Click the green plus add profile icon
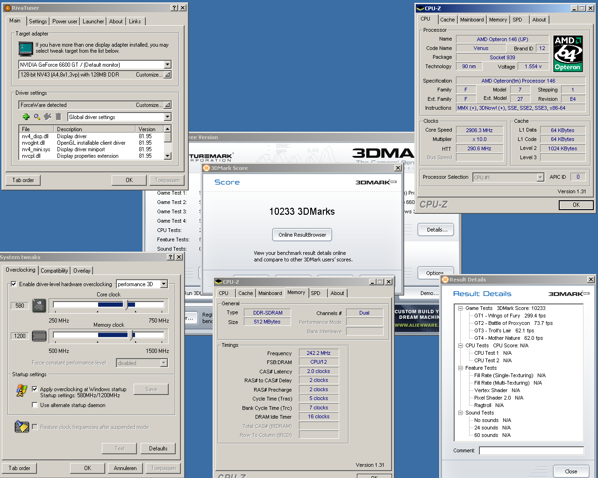The width and height of the screenshot is (598, 478). click(x=26, y=117)
